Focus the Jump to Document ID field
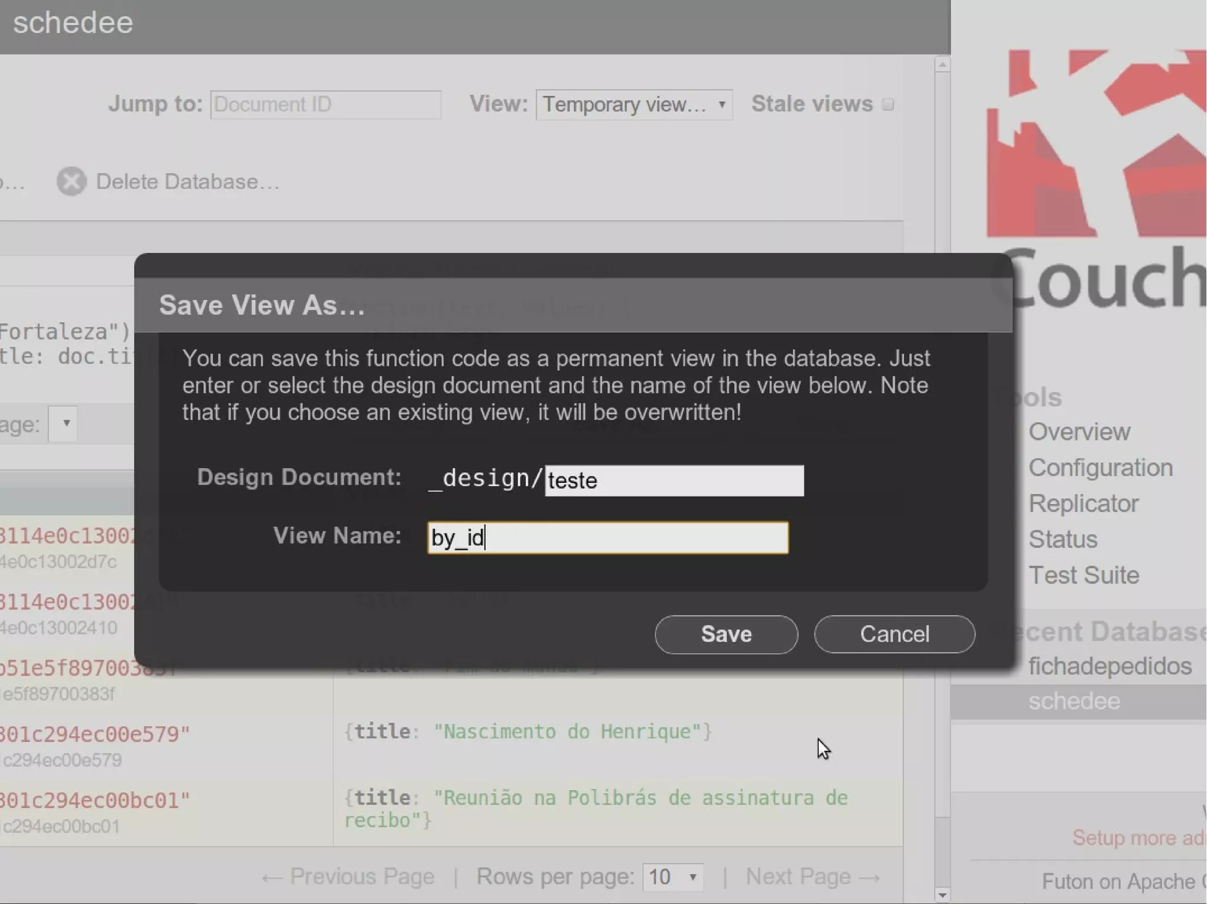 [325, 105]
